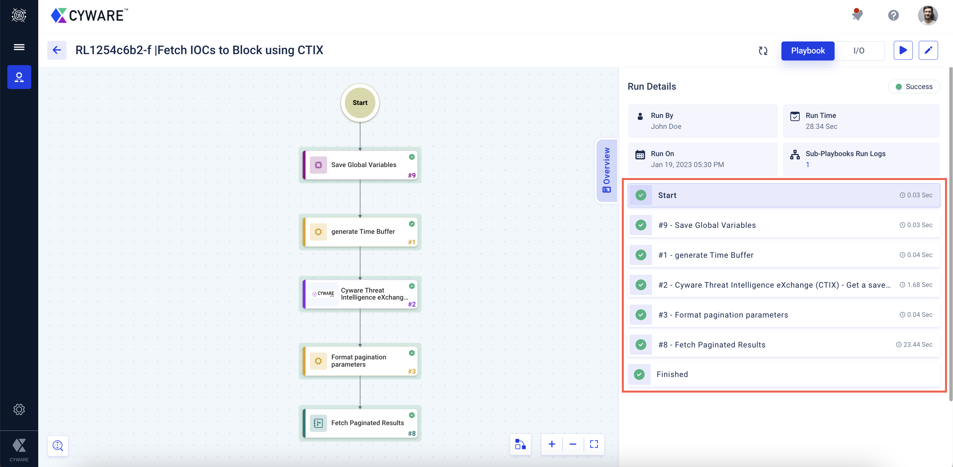953x467 pixels.
Task: Select the Save Global Variables node
Action: pos(360,165)
